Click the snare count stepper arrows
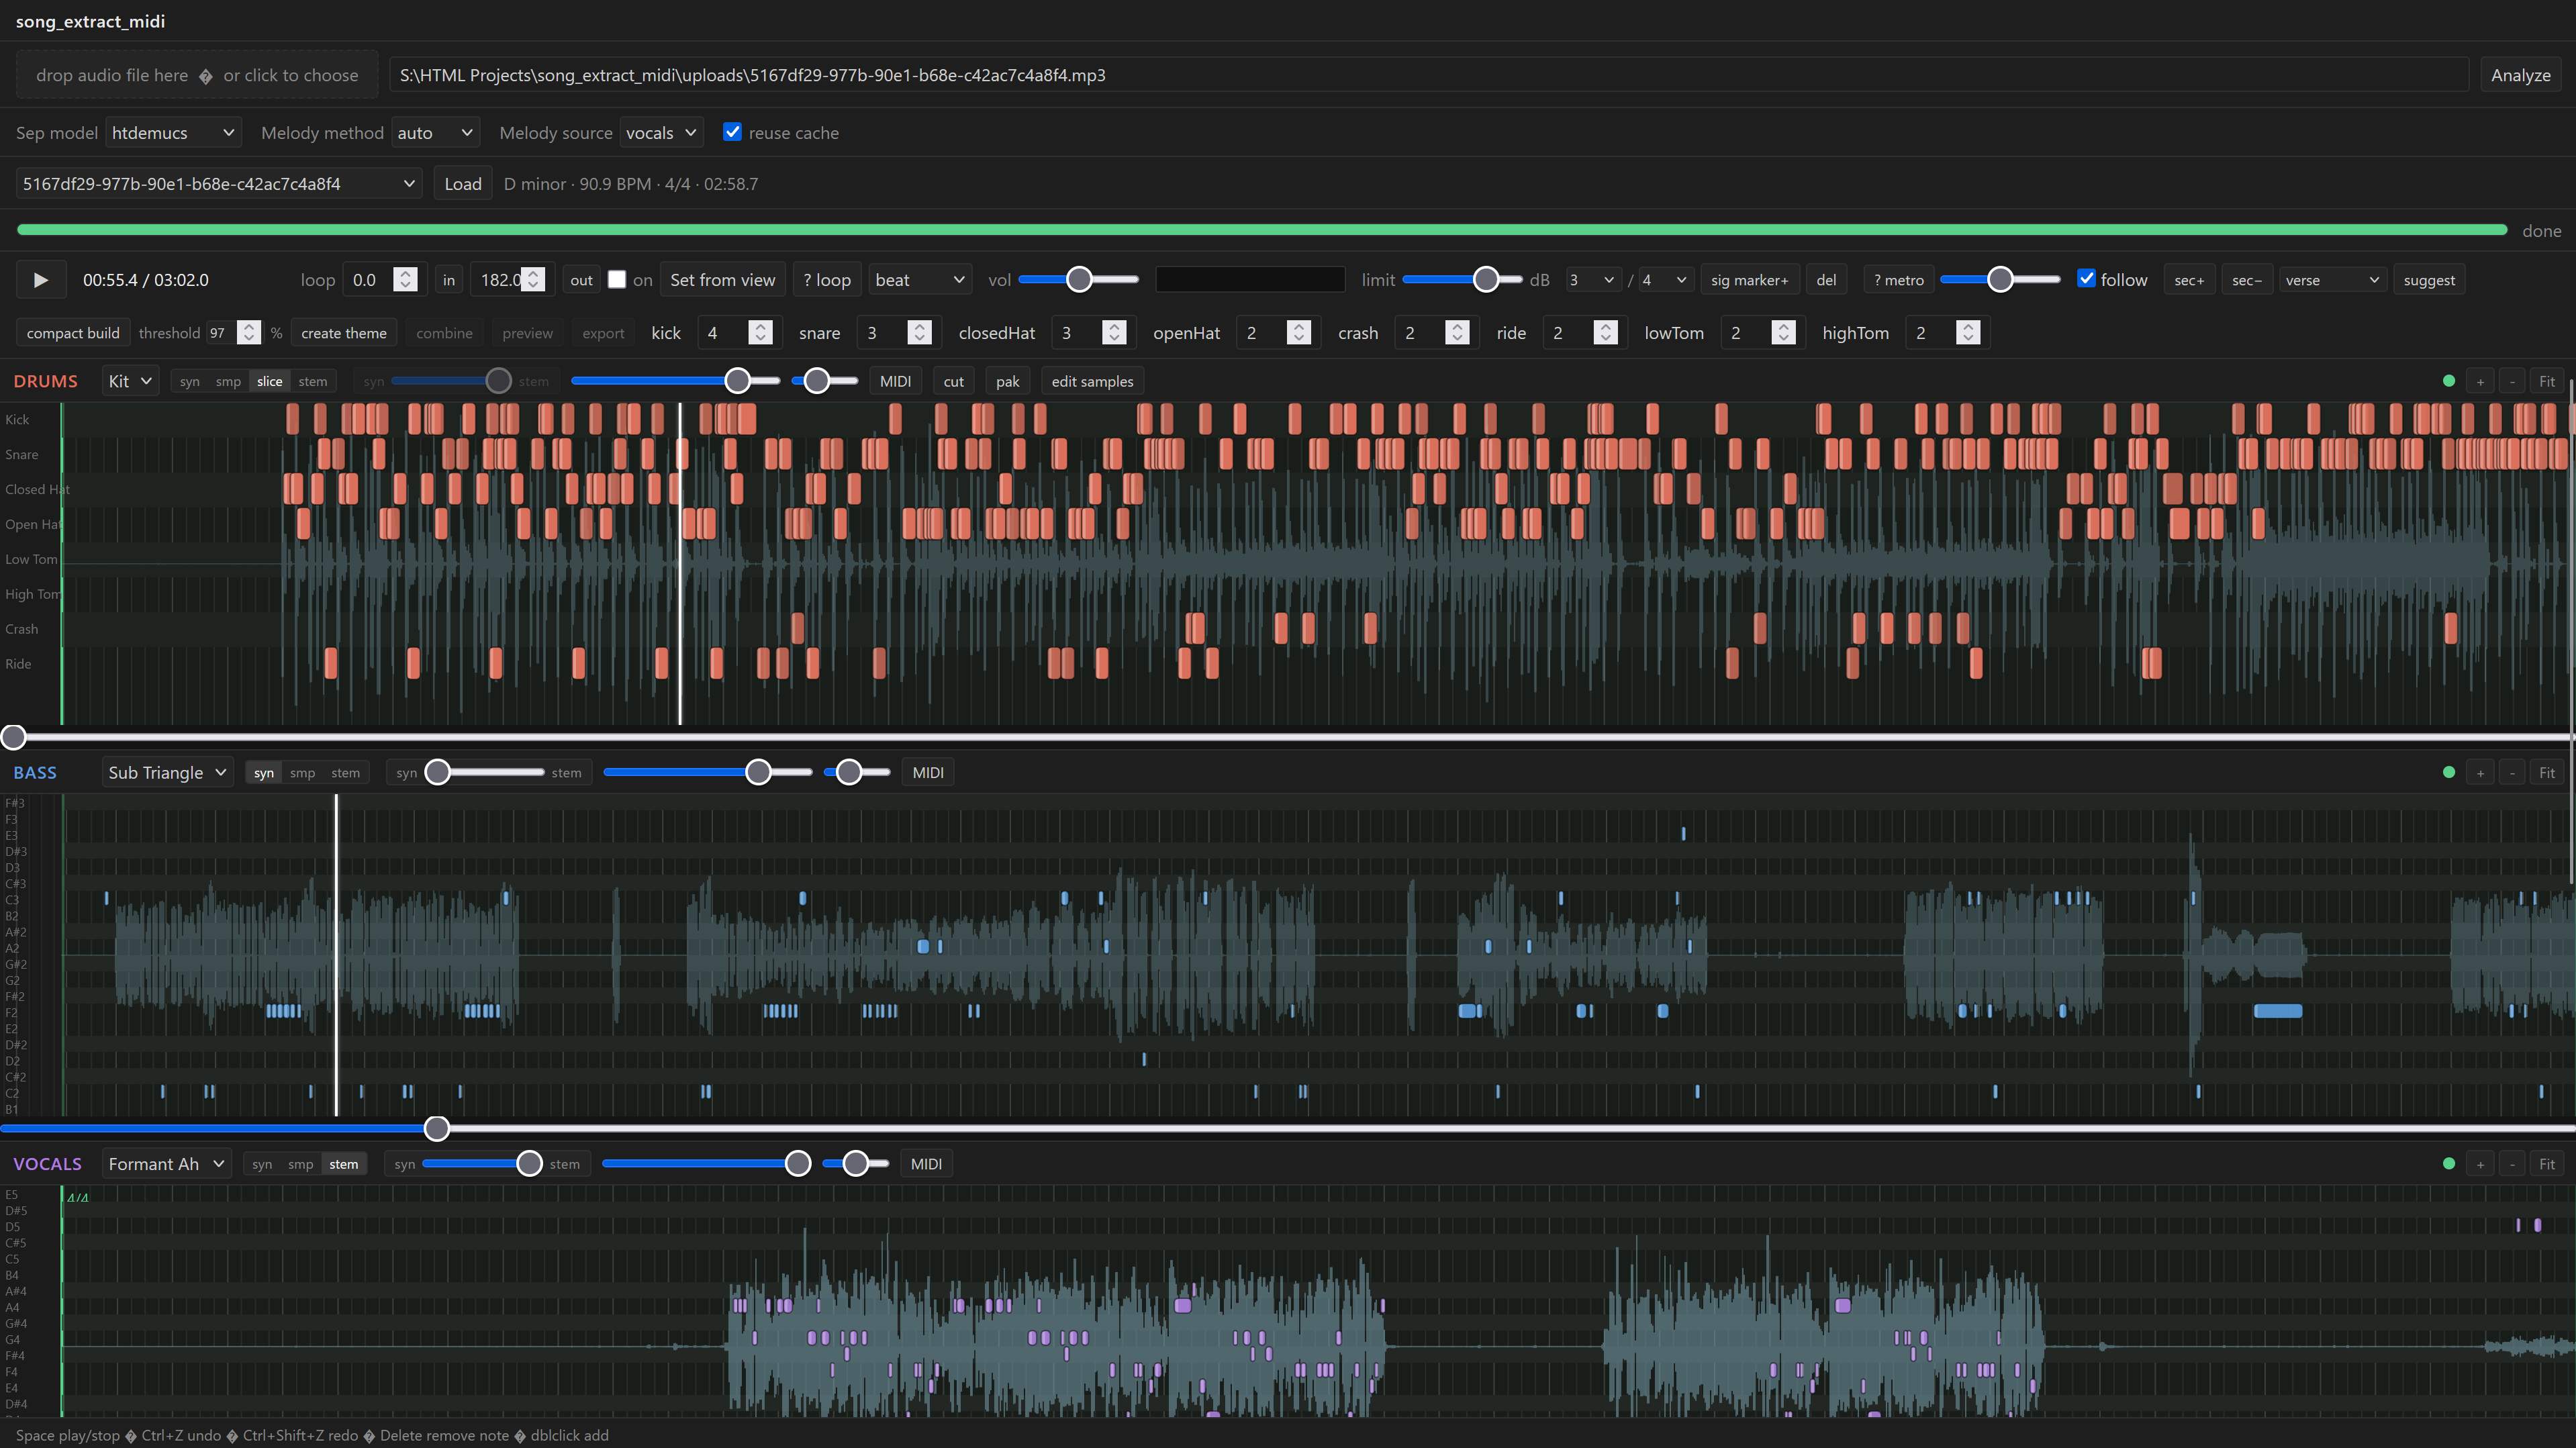The width and height of the screenshot is (2576, 1448). tap(919, 333)
